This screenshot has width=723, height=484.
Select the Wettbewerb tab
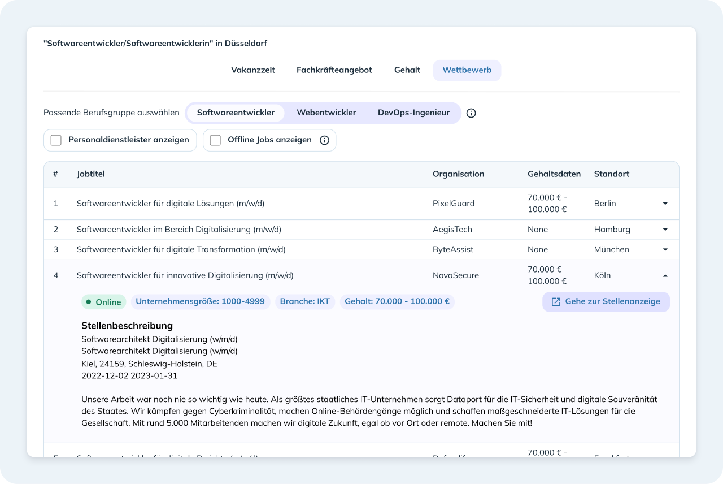(467, 70)
